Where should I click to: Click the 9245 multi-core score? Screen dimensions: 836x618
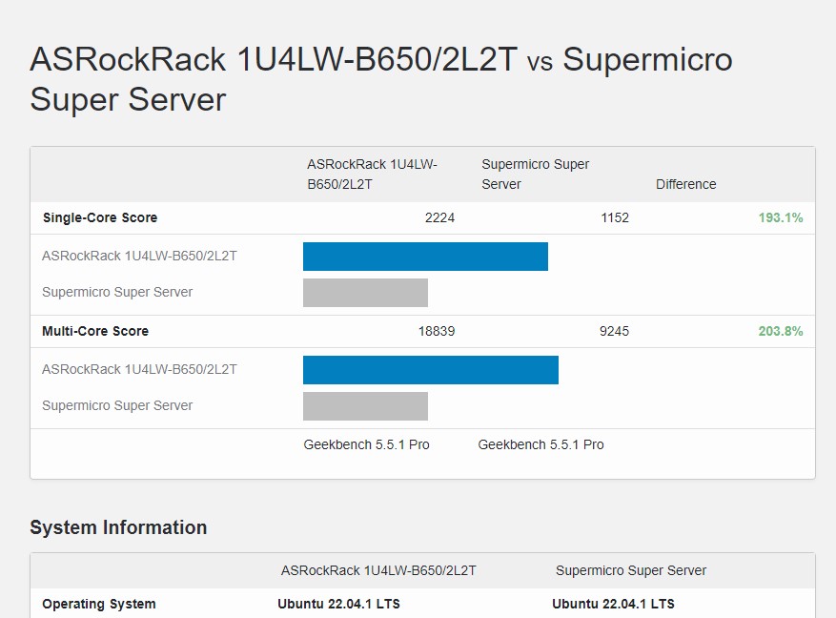coord(614,331)
